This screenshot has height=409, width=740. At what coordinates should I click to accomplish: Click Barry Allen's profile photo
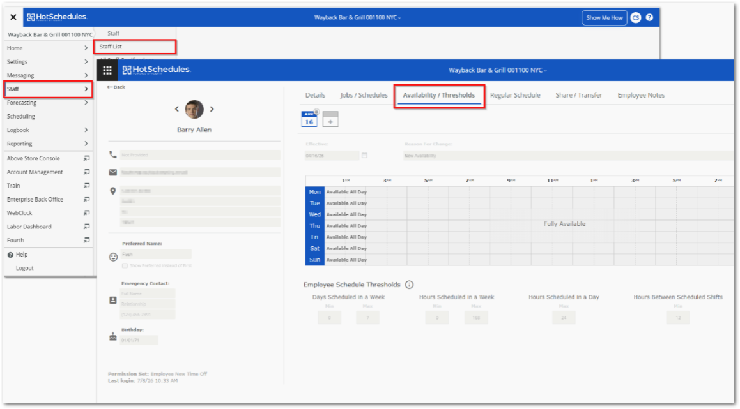pyautogui.click(x=194, y=109)
